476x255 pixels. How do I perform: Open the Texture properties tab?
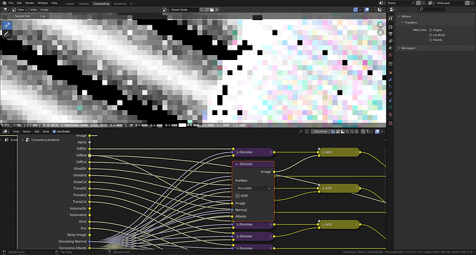tap(390, 123)
